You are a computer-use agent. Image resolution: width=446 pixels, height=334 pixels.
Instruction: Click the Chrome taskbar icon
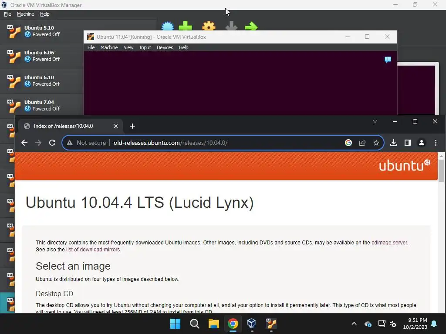coord(233,324)
